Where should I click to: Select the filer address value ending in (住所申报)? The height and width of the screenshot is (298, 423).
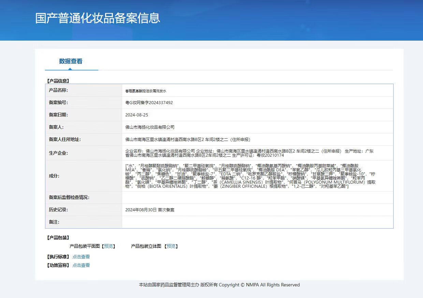[188, 140]
